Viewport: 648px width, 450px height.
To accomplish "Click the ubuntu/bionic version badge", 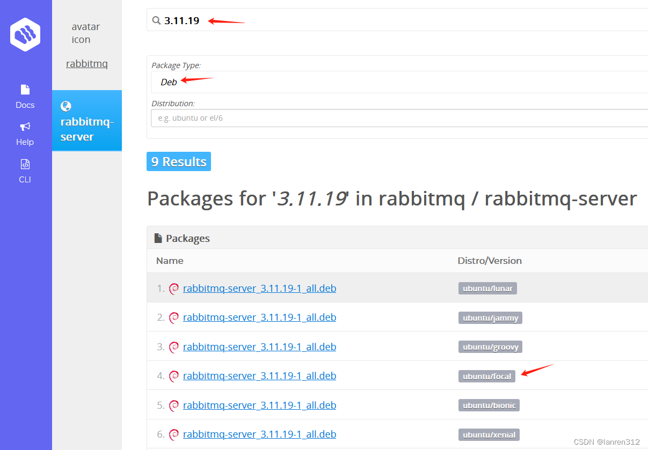I will click(x=489, y=405).
